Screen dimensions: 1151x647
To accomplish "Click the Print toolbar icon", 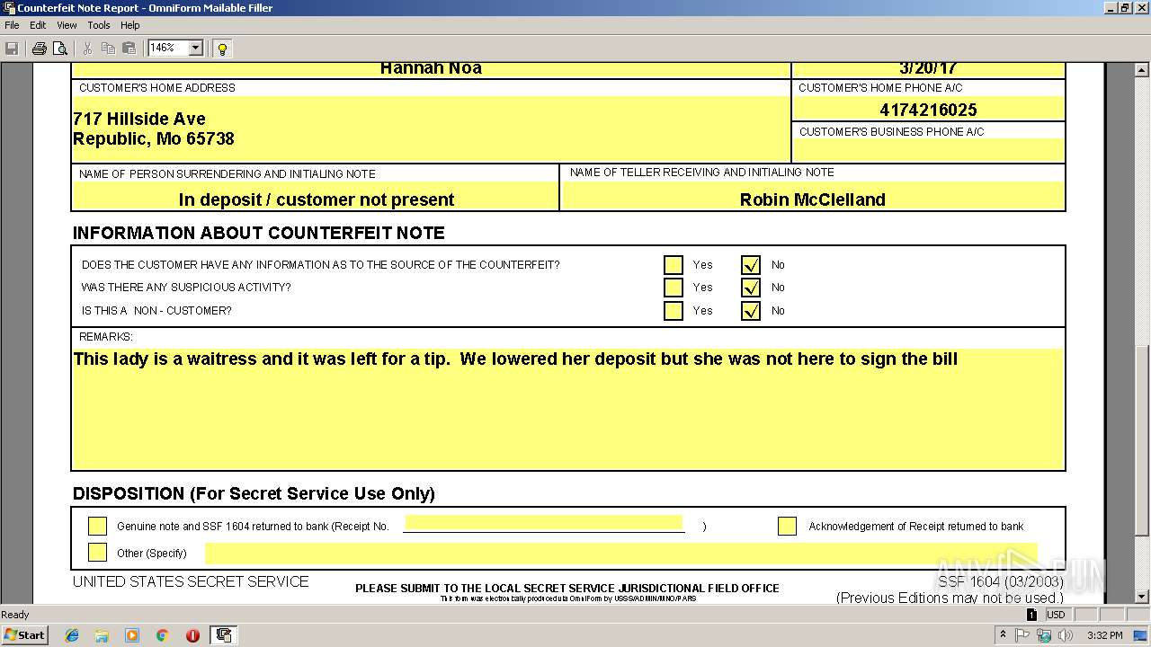I will (39, 49).
